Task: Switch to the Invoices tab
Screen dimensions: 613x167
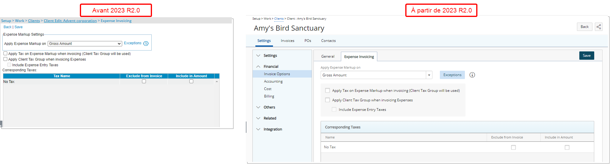Action: click(288, 41)
